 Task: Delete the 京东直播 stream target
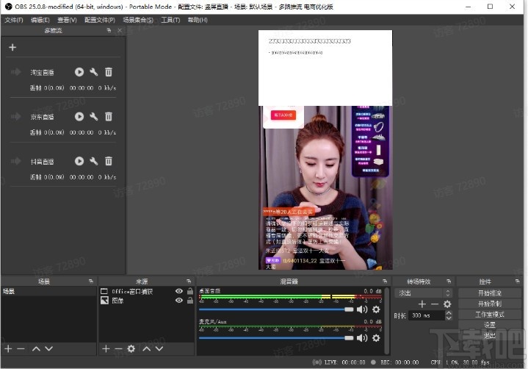click(x=109, y=116)
